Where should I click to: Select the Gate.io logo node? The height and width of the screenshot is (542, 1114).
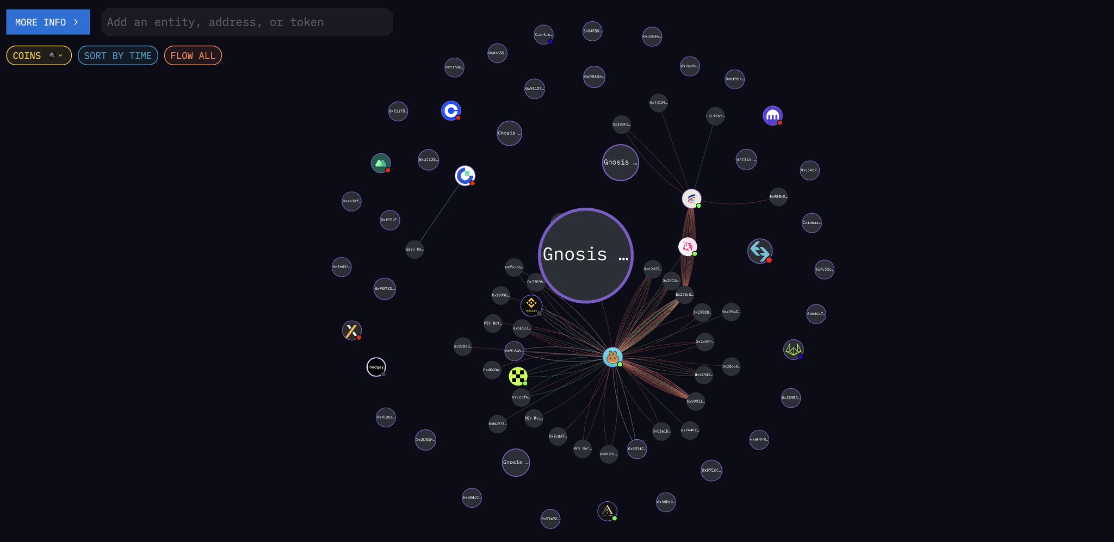click(x=465, y=176)
